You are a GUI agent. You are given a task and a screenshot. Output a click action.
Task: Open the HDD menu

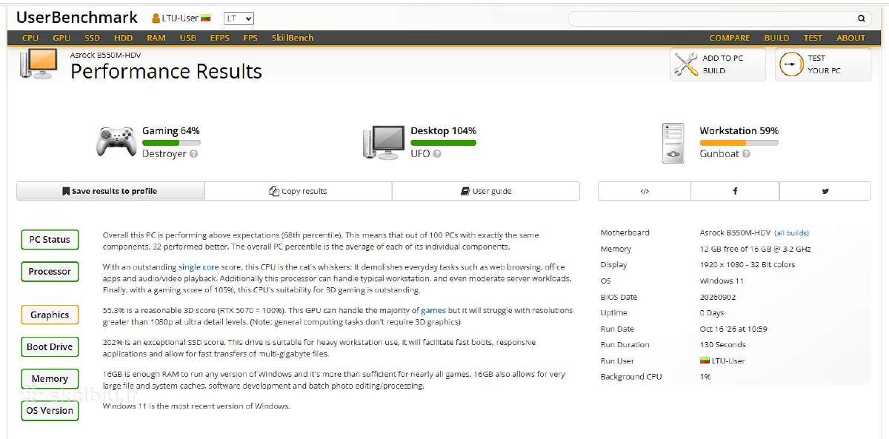tap(124, 38)
